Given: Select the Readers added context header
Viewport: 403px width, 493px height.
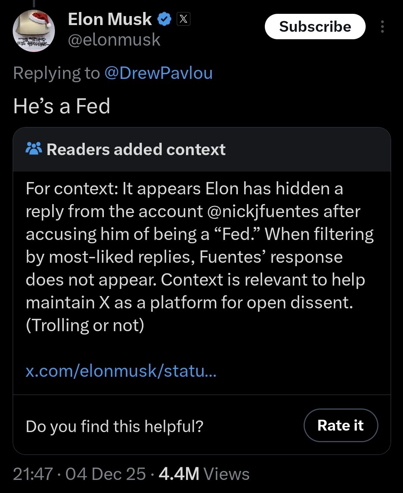Looking at the screenshot, I should [136, 150].
